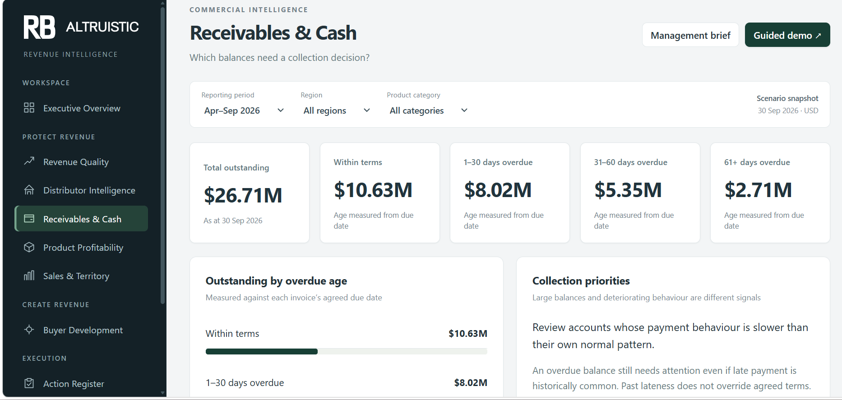Select Product Profitability in sidebar
Viewport: 842px width, 400px height.
coord(81,248)
